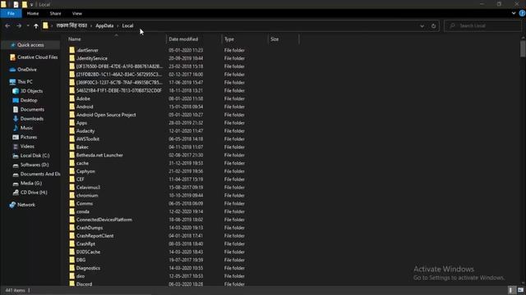The height and width of the screenshot is (295, 526).
Task: Expand the address bar history dropdown
Action: (x=422, y=25)
